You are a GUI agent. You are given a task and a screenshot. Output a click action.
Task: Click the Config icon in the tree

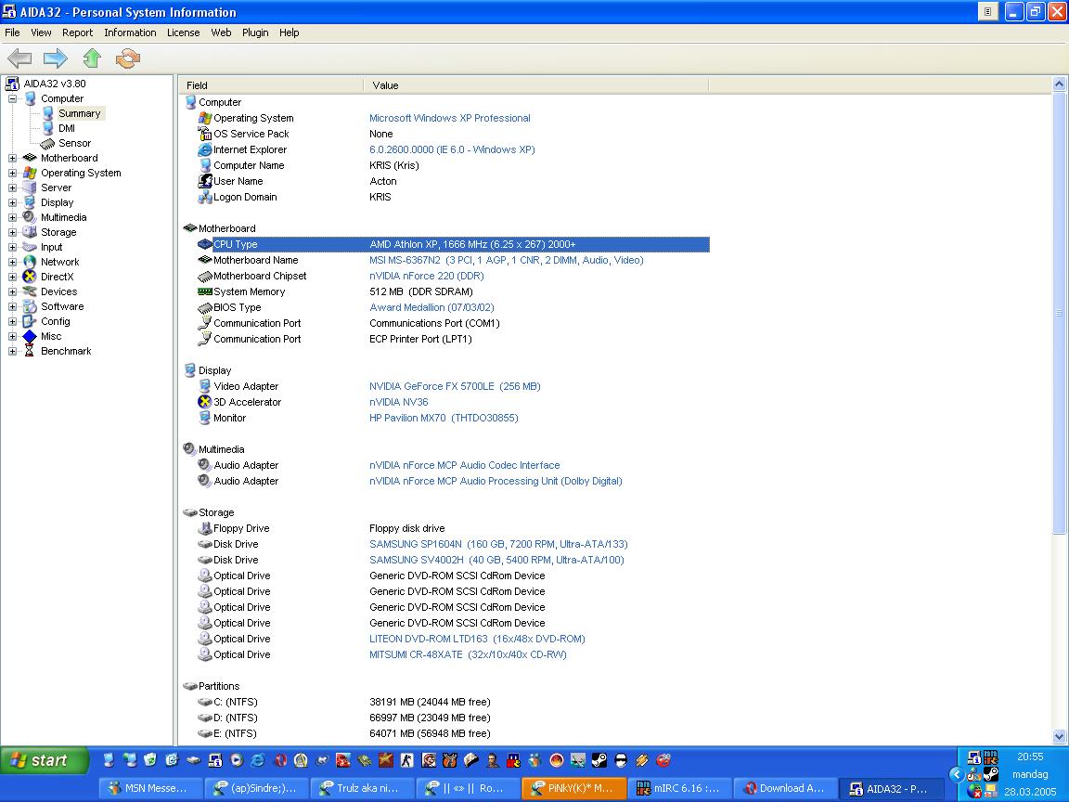tap(30, 321)
